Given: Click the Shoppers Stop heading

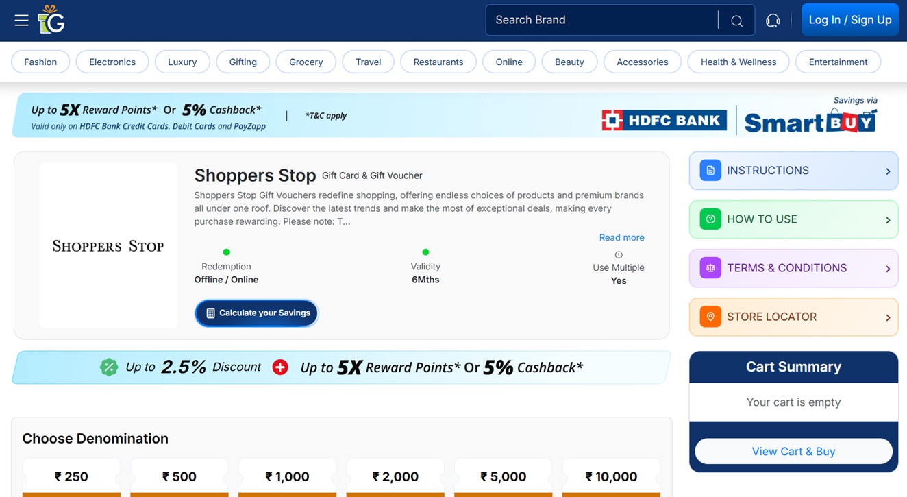Looking at the screenshot, I should click(255, 175).
